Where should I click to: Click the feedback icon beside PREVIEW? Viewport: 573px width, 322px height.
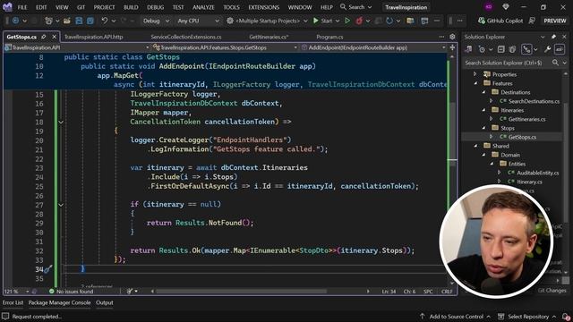(532, 21)
